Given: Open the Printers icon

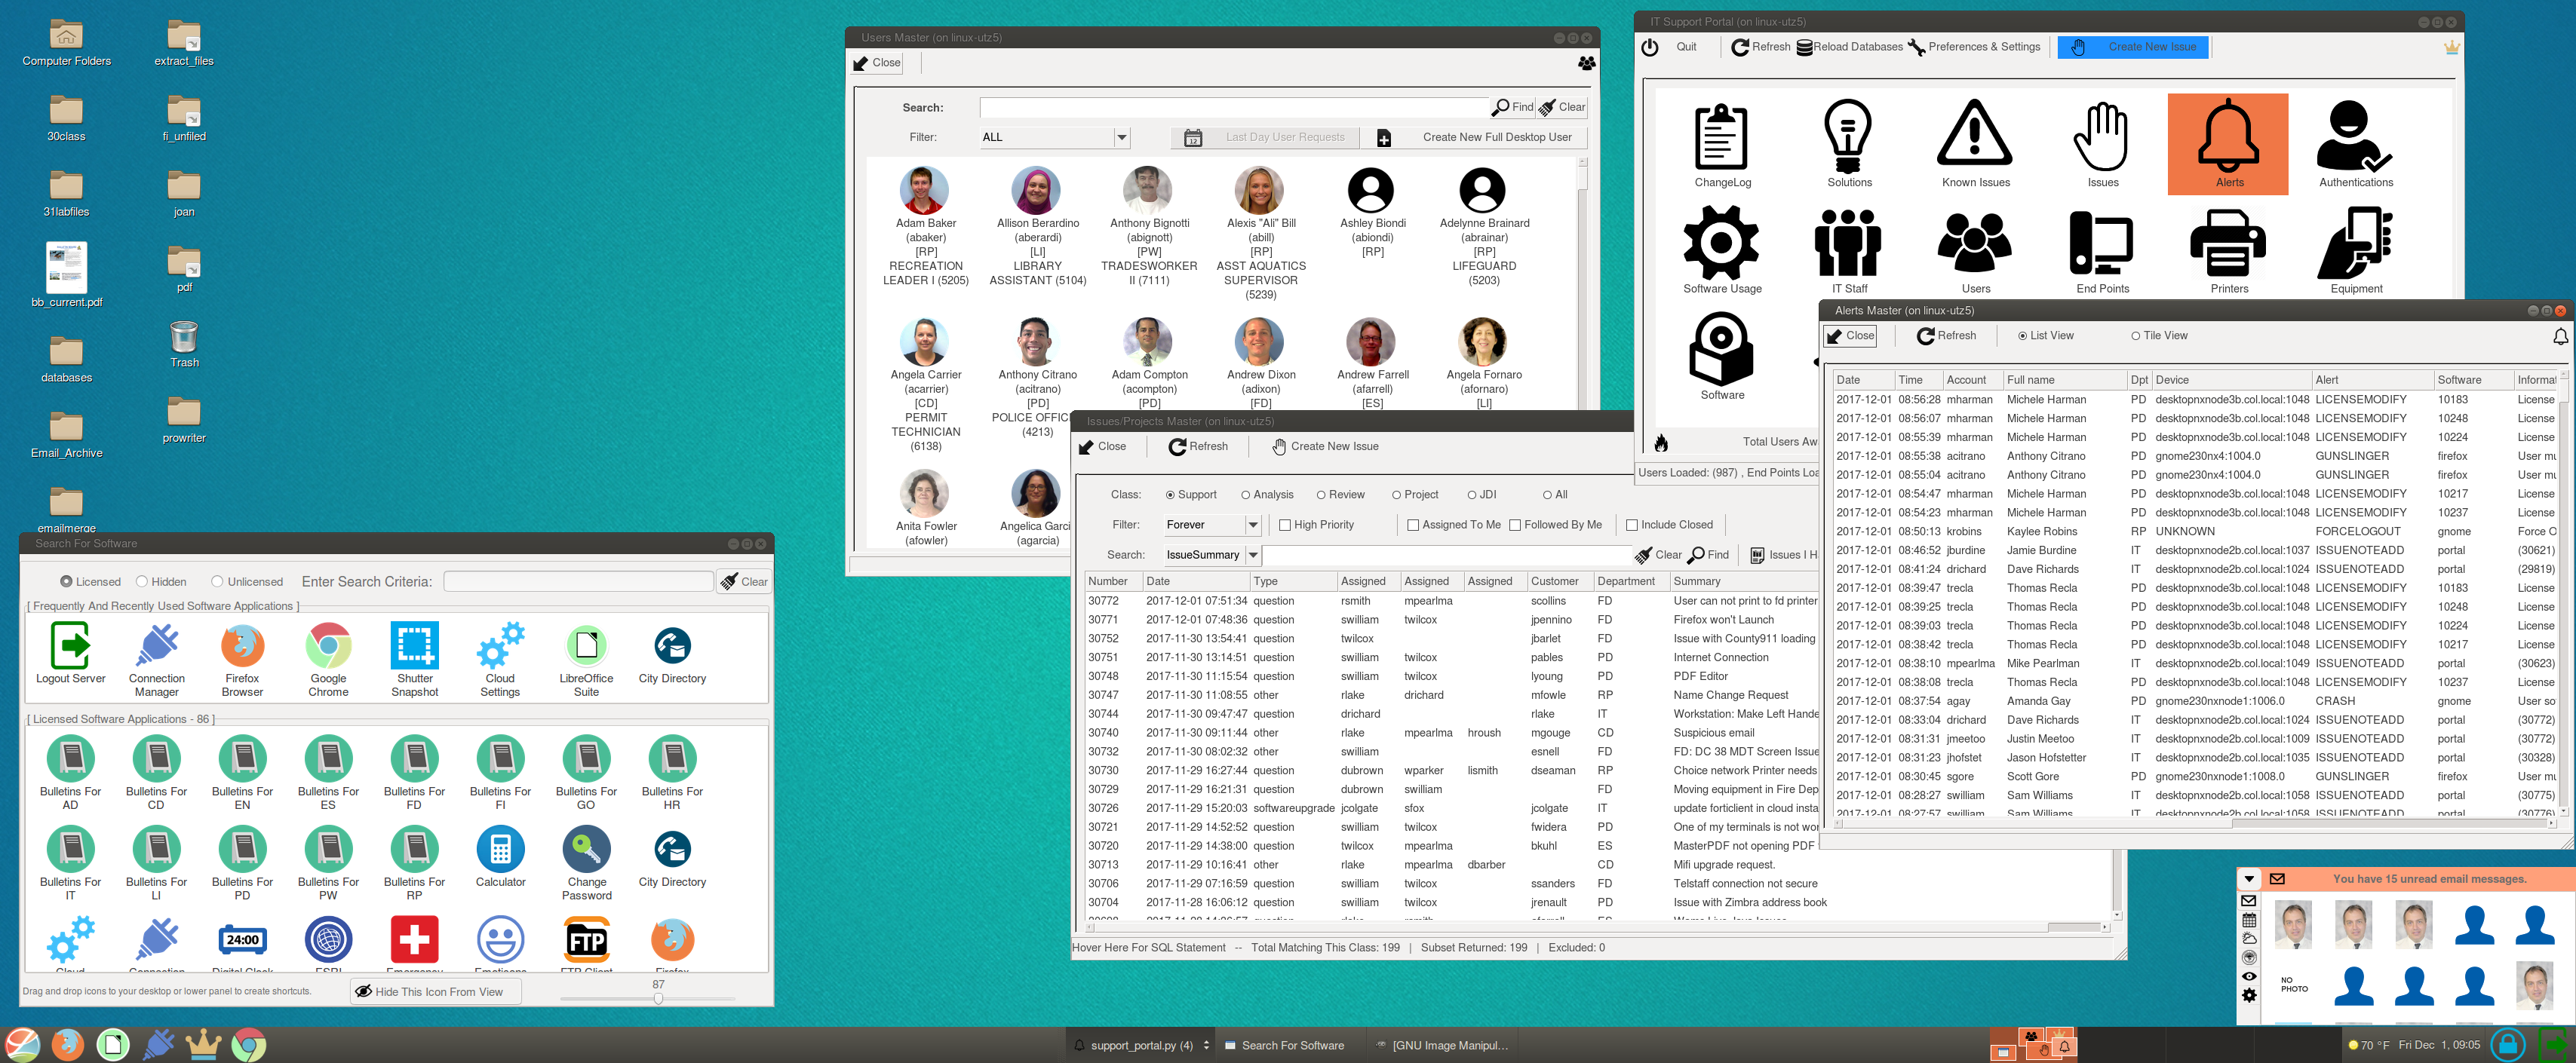Looking at the screenshot, I should coord(2228,250).
